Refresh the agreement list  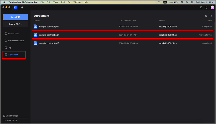click(x=211, y=16)
